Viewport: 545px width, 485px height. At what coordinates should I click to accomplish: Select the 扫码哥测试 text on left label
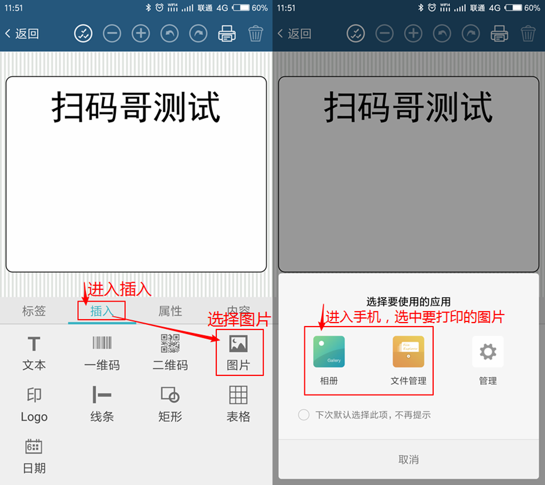point(136,108)
